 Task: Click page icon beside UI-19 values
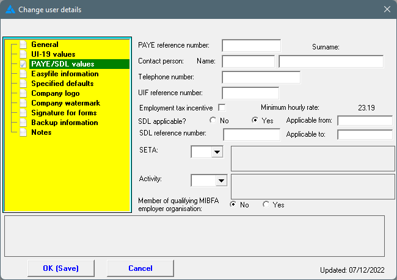(x=23, y=54)
